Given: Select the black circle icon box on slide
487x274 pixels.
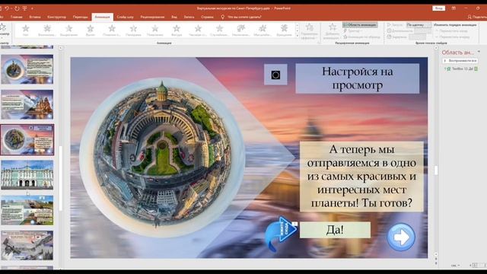Looking at the screenshot, I should coord(275,75).
